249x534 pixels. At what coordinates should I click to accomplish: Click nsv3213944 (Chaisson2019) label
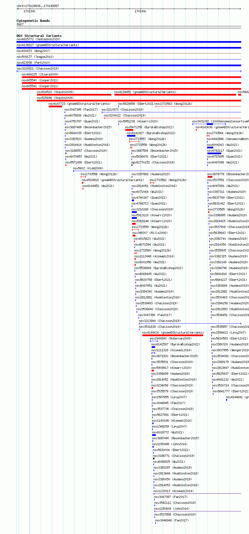[x=160, y=321]
